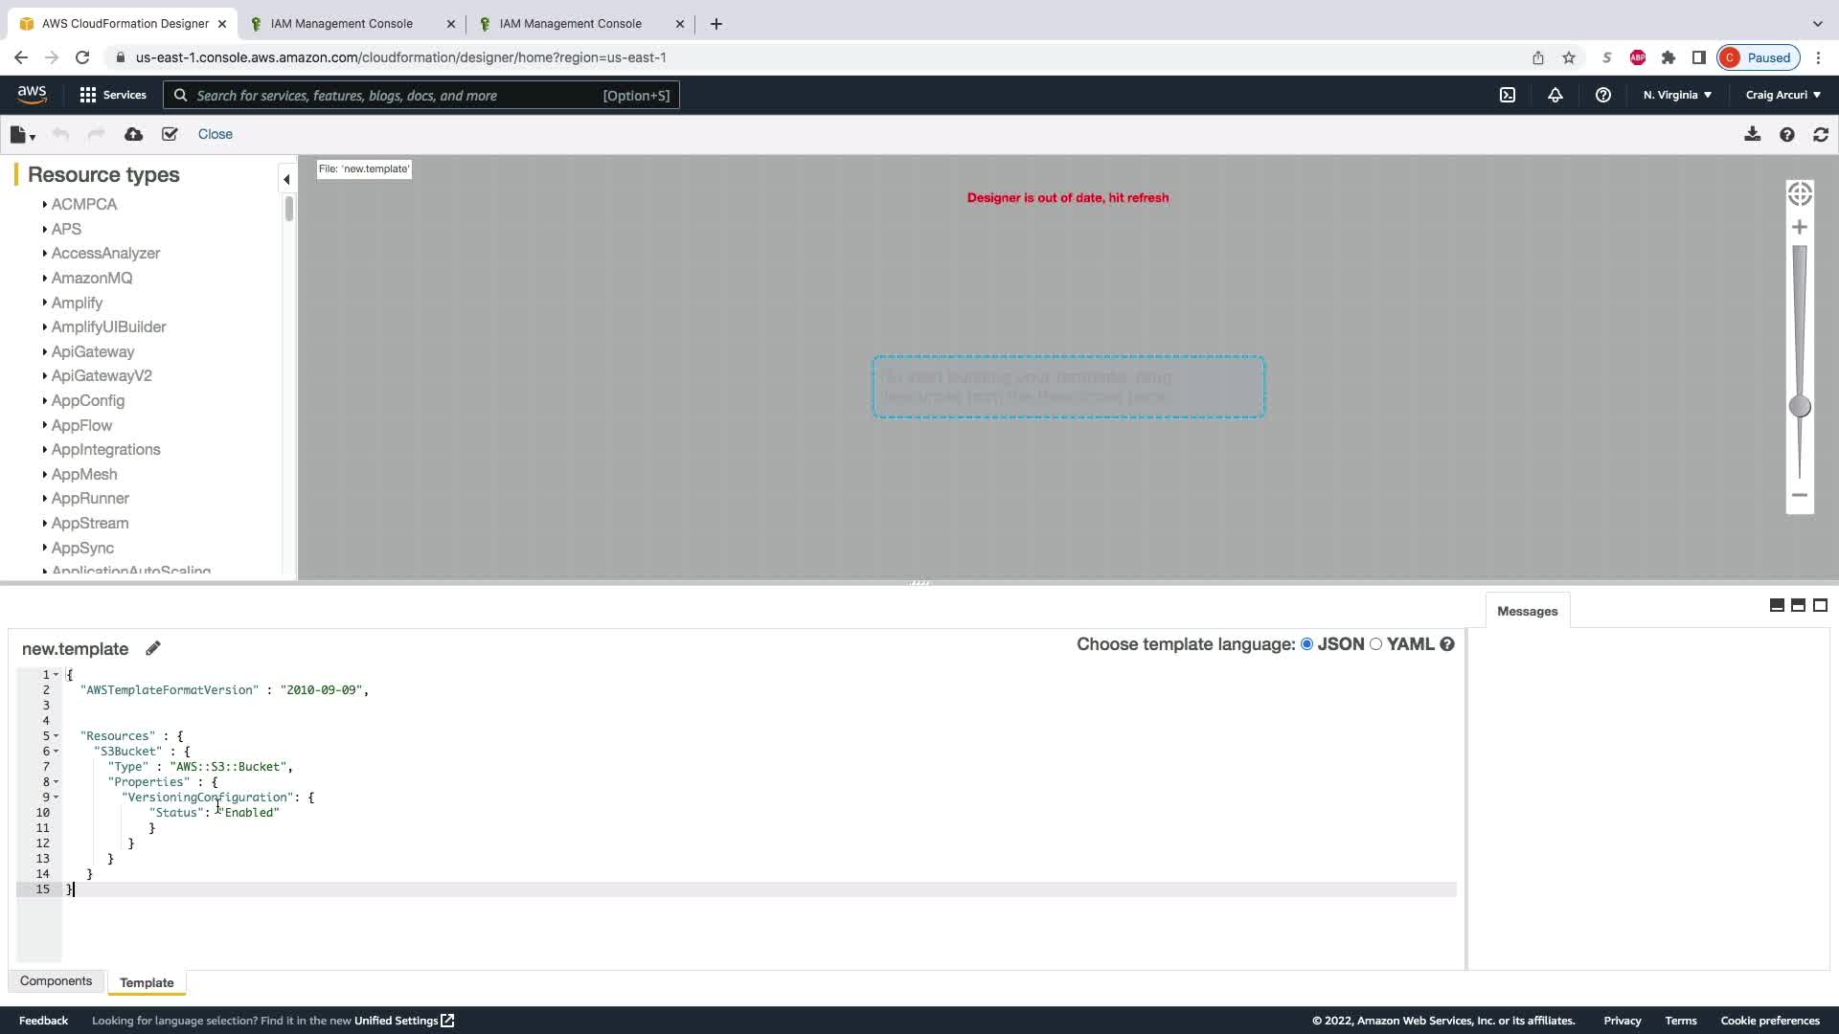Select the YAML template language radio
Screen dimensions: 1839x1034
1376,644
